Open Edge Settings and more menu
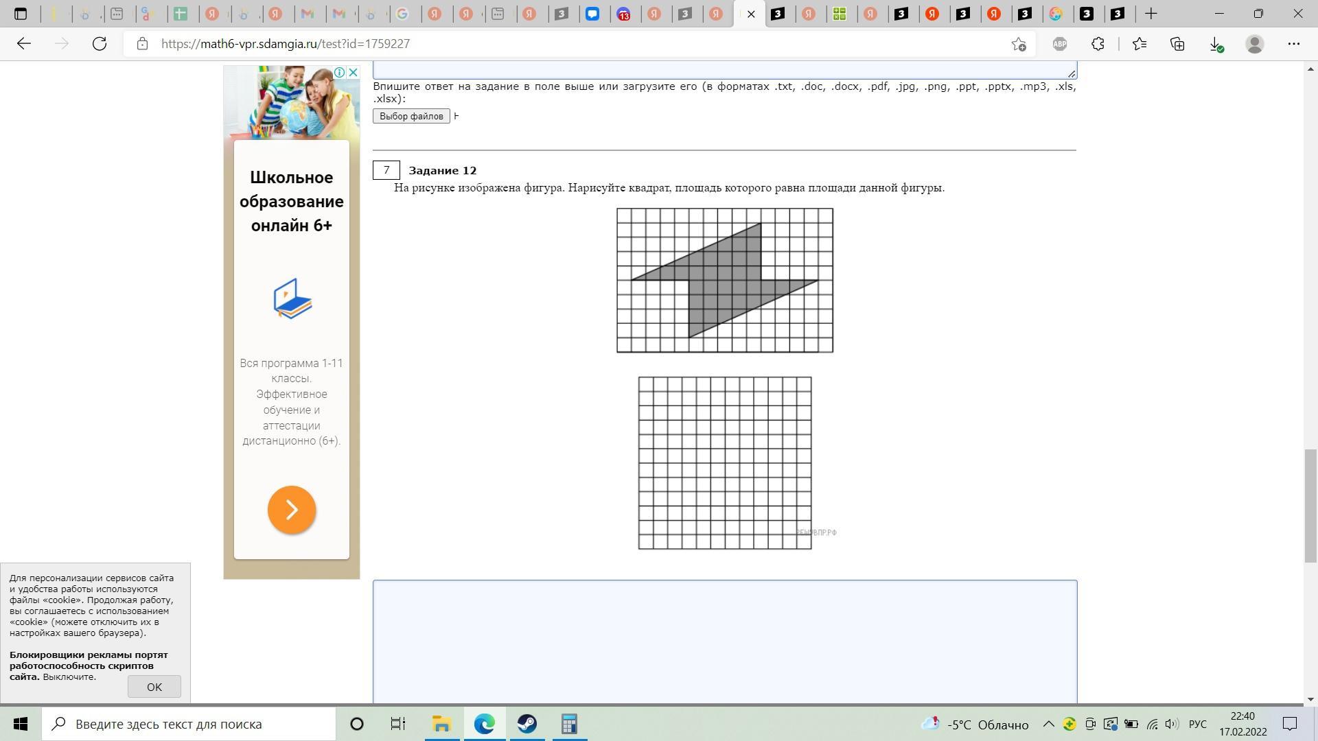 coord(1294,44)
